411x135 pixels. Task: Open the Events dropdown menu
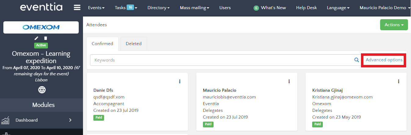pos(96,8)
